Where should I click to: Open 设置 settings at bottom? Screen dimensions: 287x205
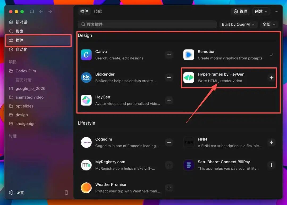coord(17,192)
